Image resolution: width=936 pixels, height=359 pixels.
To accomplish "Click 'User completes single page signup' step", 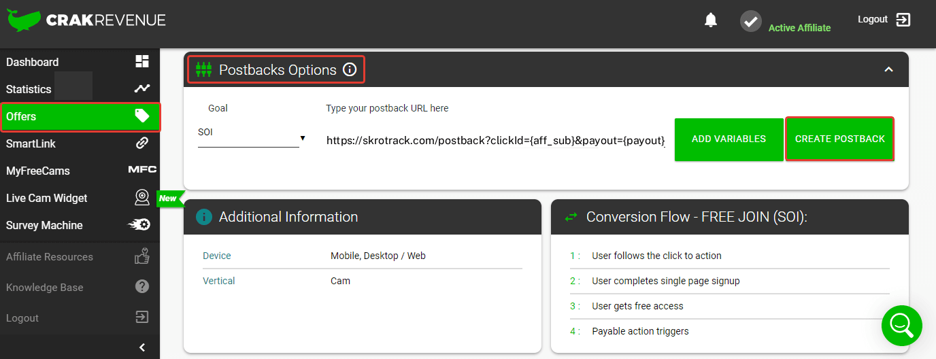I will click(x=666, y=281).
